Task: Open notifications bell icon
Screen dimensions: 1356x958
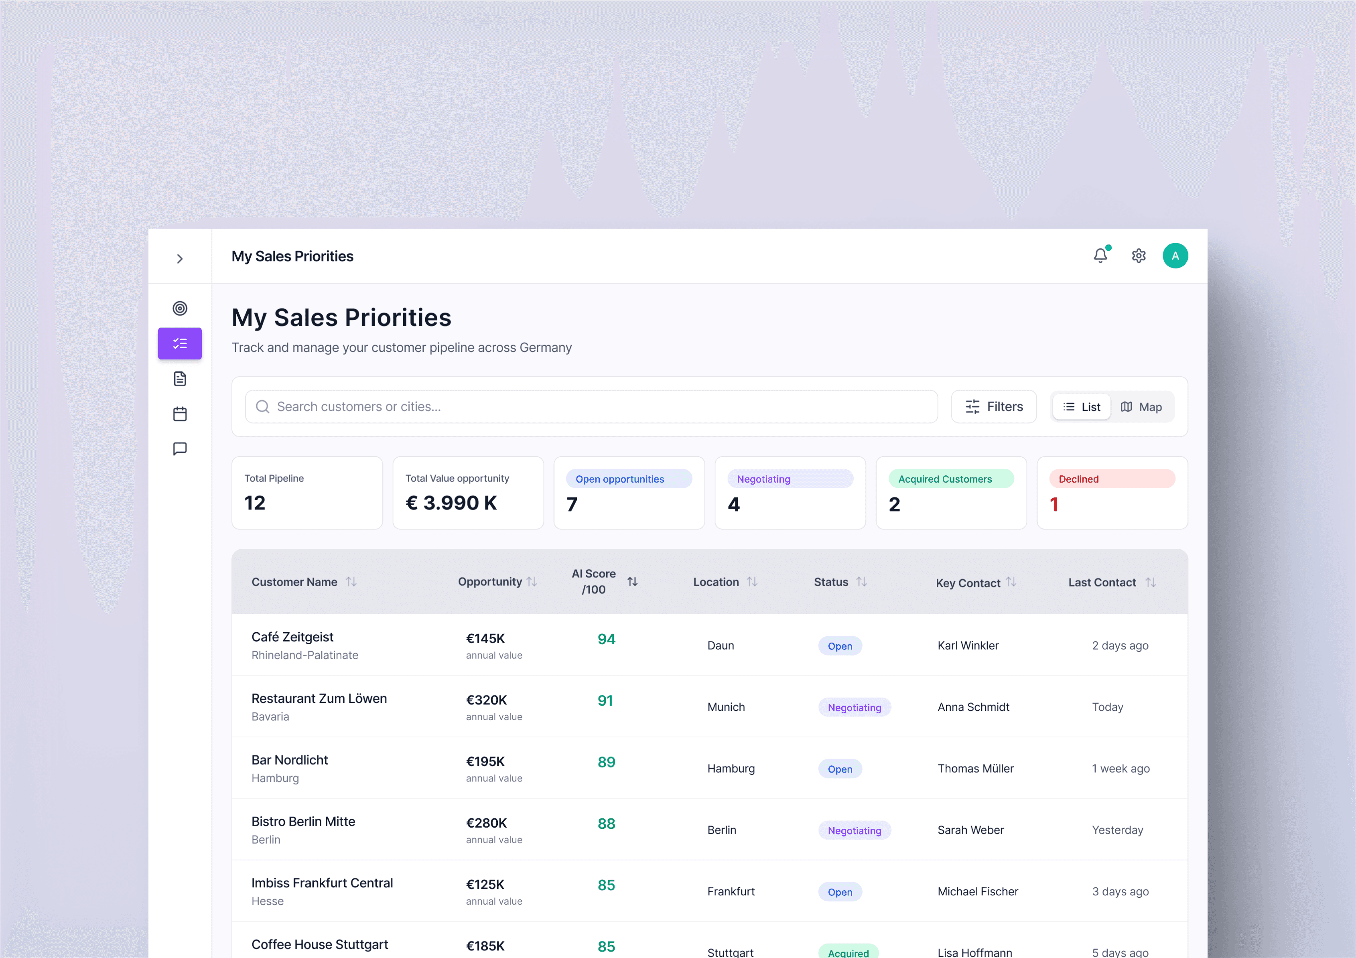Action: click(1100, 255)
